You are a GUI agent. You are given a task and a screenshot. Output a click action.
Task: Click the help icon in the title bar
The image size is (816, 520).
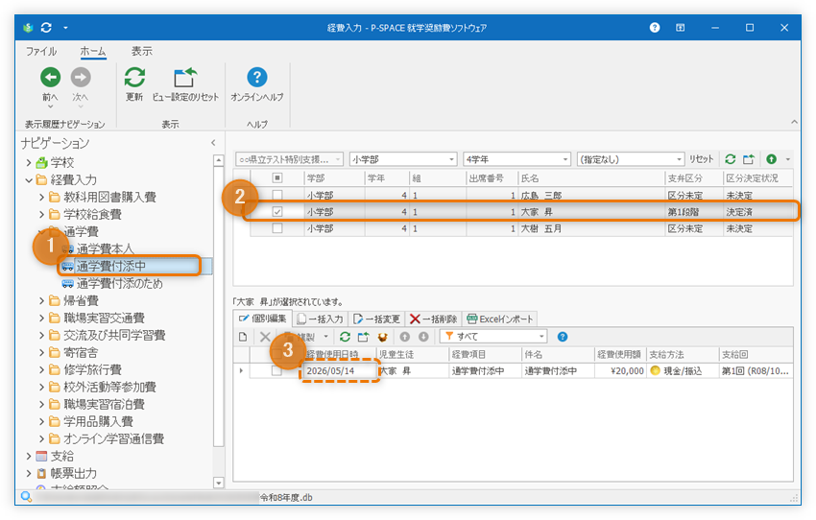[655, 28]
